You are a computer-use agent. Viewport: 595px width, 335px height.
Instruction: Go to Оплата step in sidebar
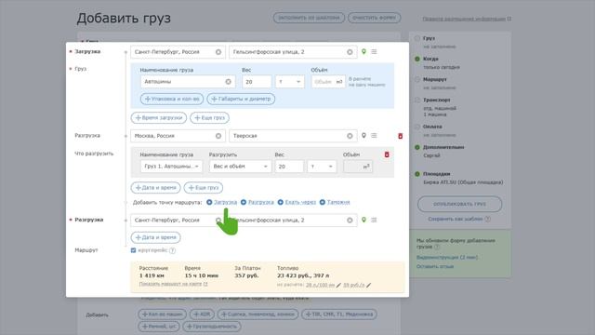tap(432, 127)
